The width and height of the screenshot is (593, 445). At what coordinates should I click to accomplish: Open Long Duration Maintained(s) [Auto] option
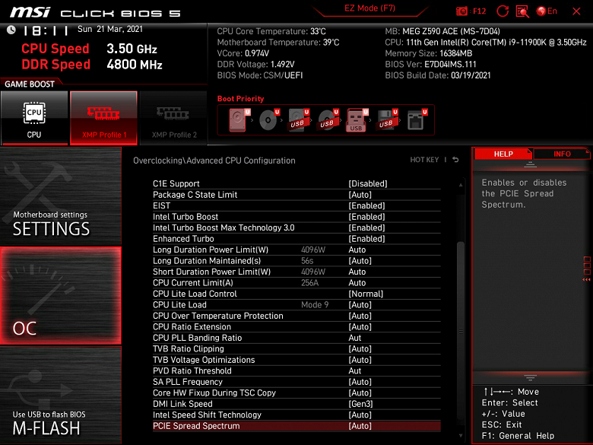pyautogui.click(x=296, y=261)
